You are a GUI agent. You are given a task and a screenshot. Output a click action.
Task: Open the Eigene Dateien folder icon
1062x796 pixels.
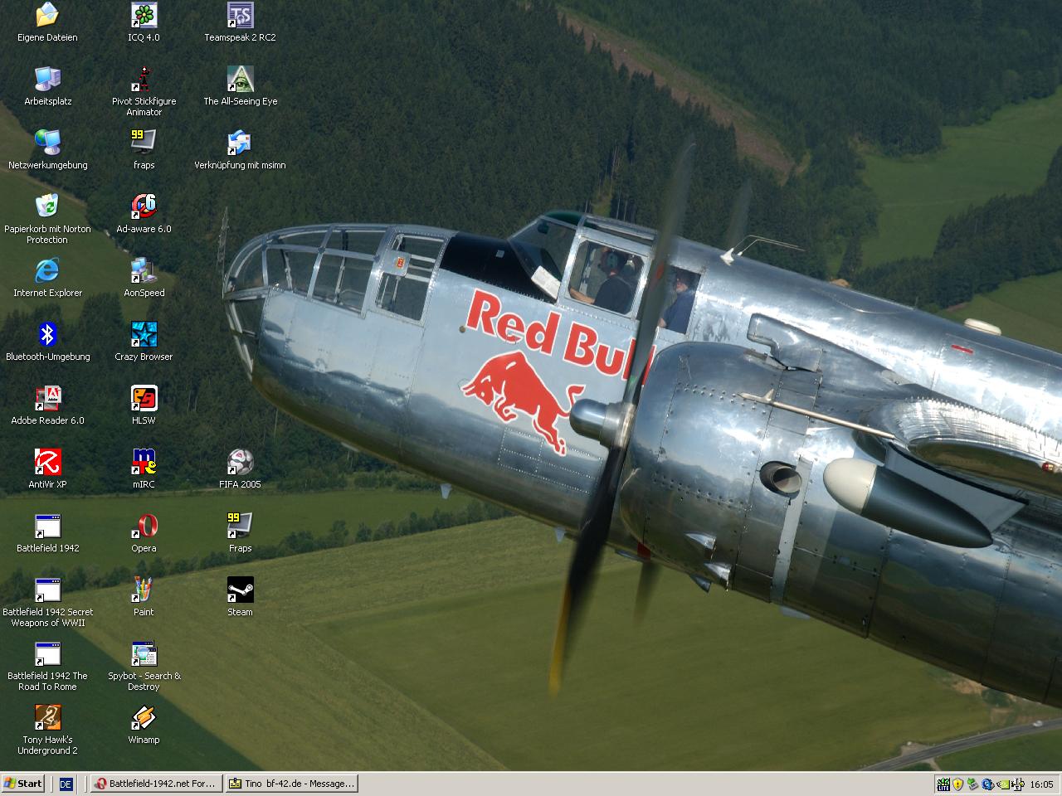47,22
